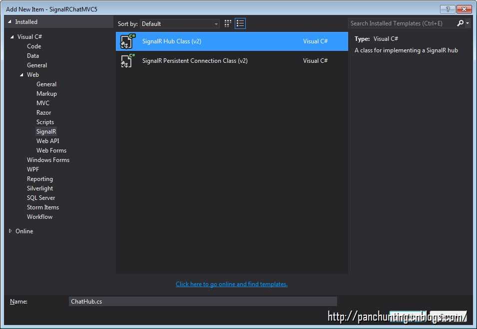Select the Code category
Screen dimensions: 477x329
(34, 46)
